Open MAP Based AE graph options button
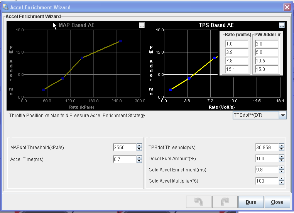 pos(142,25)
